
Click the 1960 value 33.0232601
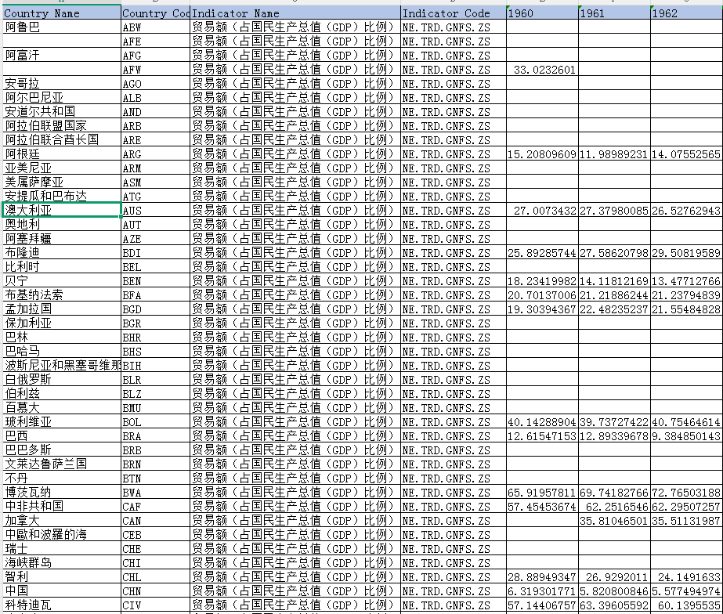tap(542, 70)
